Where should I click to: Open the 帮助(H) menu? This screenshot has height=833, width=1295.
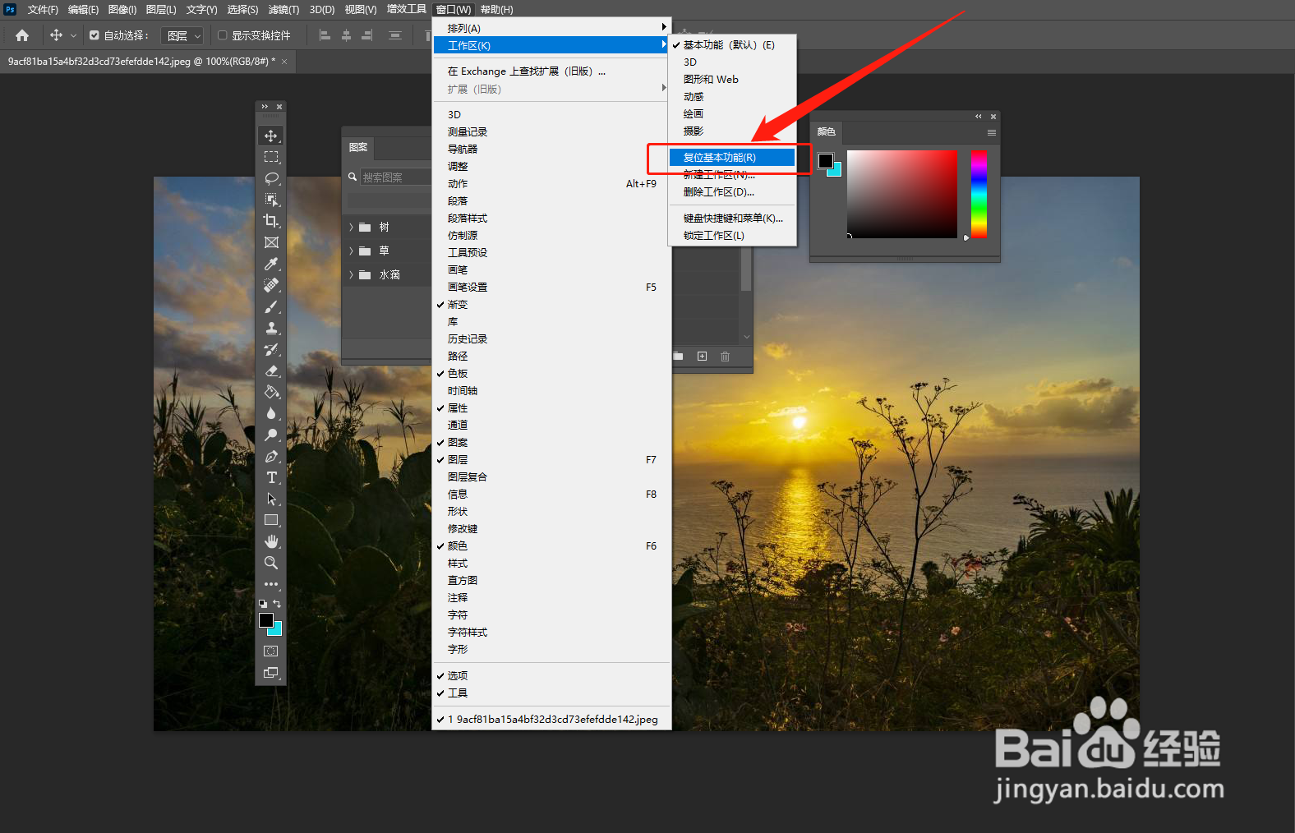pyautogui.click(x=496, y=10)
